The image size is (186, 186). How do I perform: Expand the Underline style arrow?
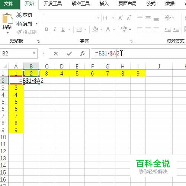tap(70, 29)
